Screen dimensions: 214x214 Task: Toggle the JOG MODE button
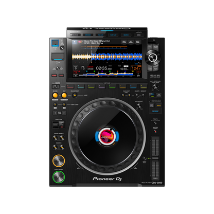pos(159,95)
